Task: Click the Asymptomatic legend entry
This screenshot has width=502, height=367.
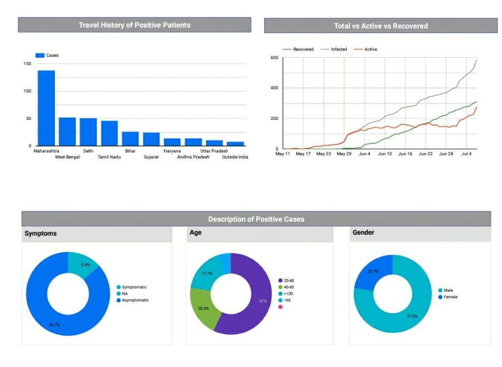Action: 133,300
